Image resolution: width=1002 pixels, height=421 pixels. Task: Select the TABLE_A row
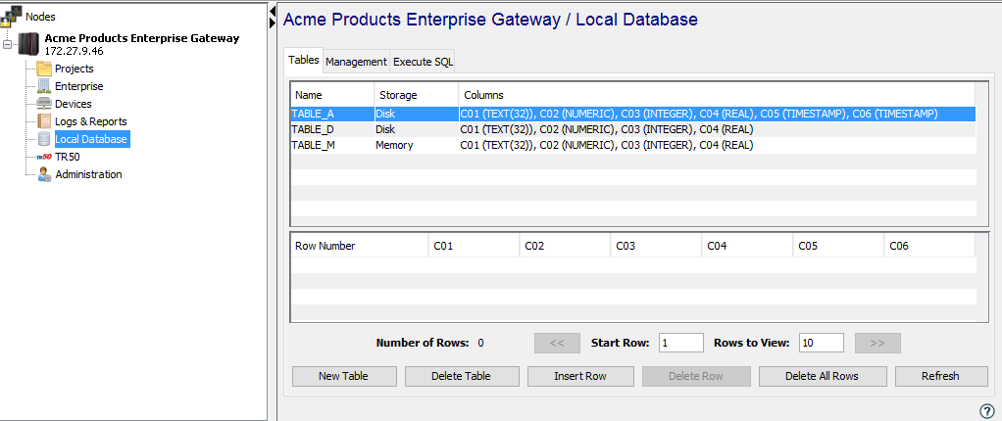(x=632, y=114)
